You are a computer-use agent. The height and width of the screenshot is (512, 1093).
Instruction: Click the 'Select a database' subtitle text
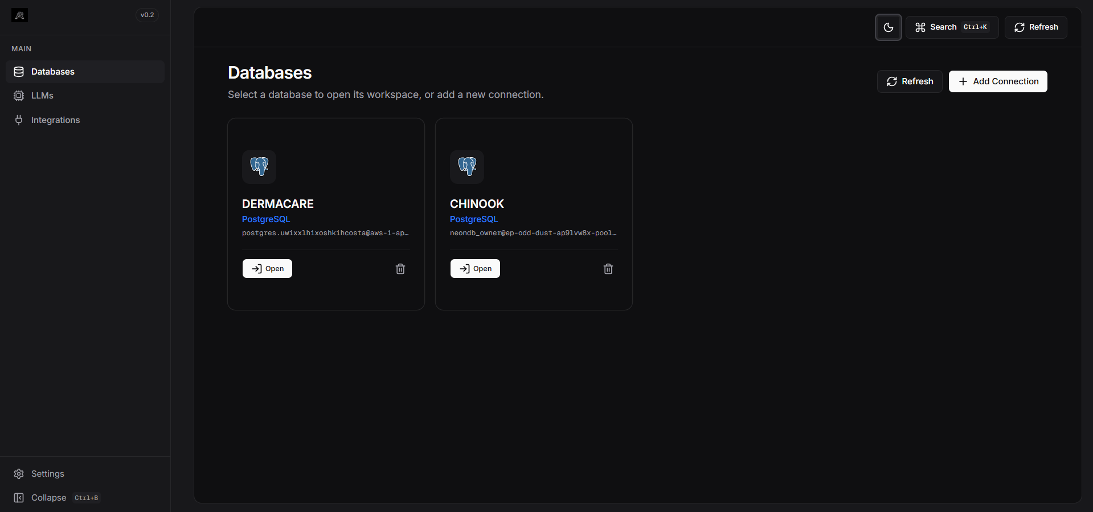pos(386,95)
